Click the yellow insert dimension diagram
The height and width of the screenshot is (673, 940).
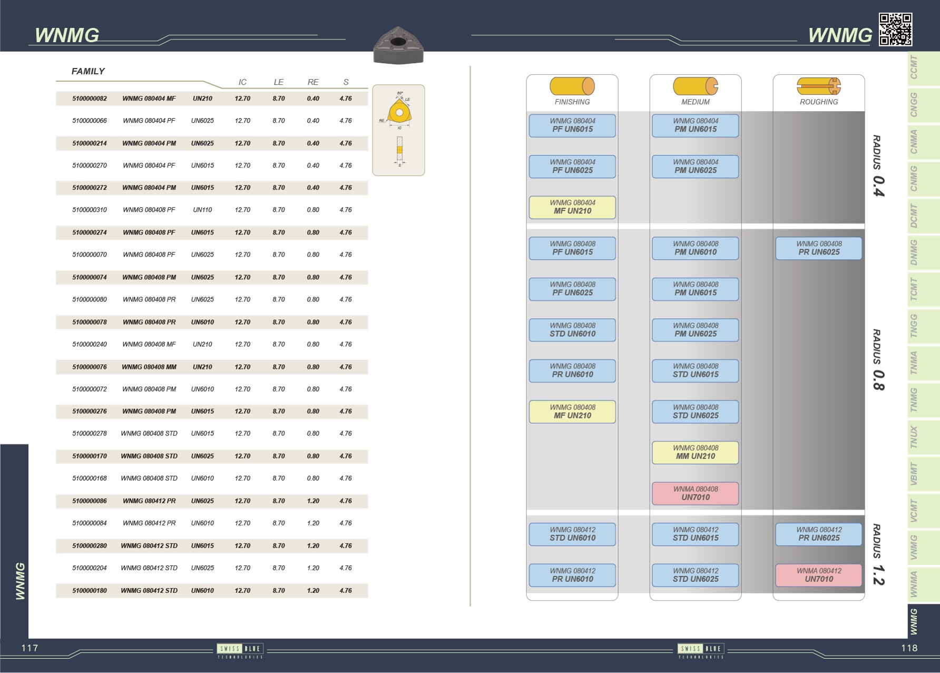tap(398, 130)
